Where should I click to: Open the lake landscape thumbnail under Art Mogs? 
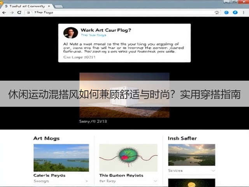point(61,158)
